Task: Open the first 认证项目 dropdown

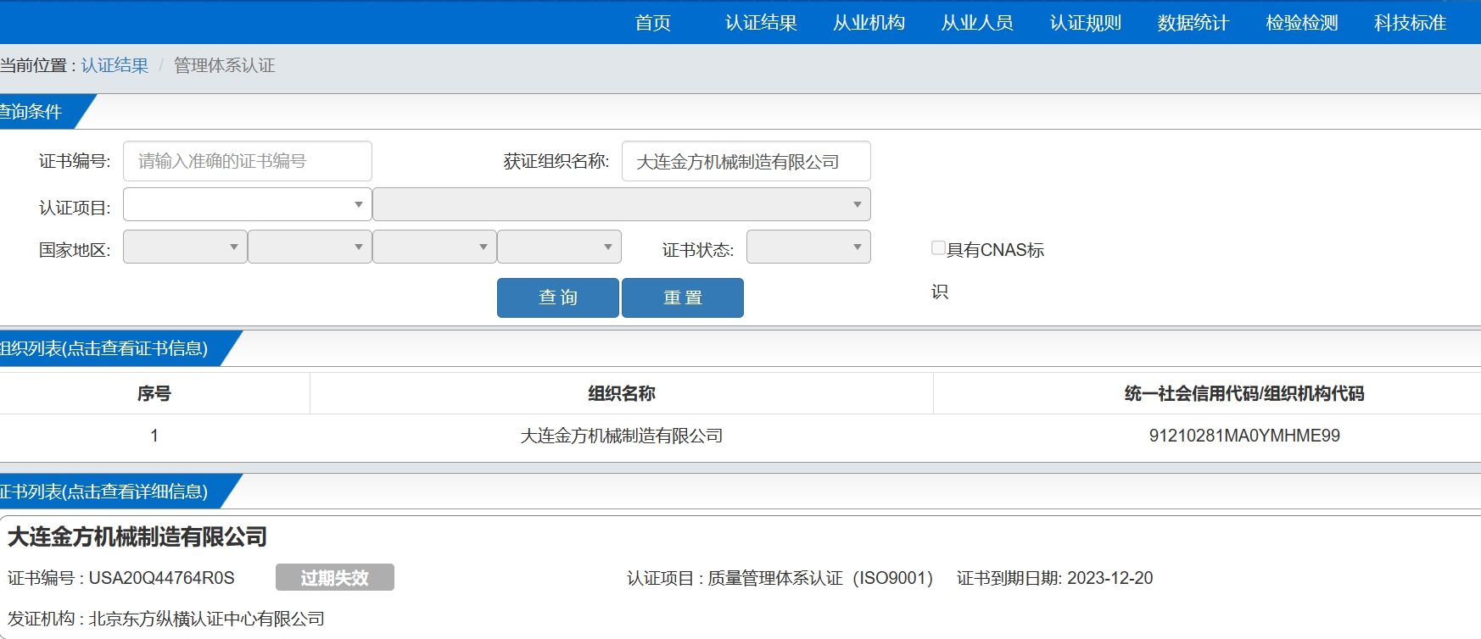Action: [248, 204]
